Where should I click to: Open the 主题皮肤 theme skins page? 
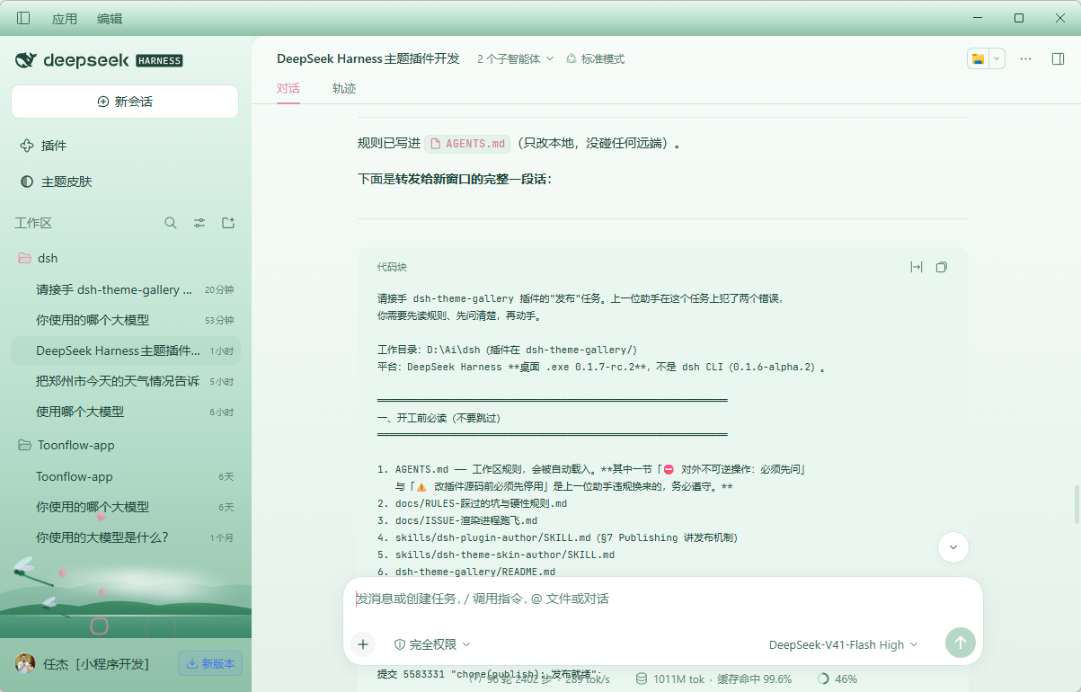[x=125, y=182]
